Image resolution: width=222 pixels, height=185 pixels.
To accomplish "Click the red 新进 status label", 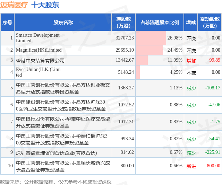I will click(191, 166).
